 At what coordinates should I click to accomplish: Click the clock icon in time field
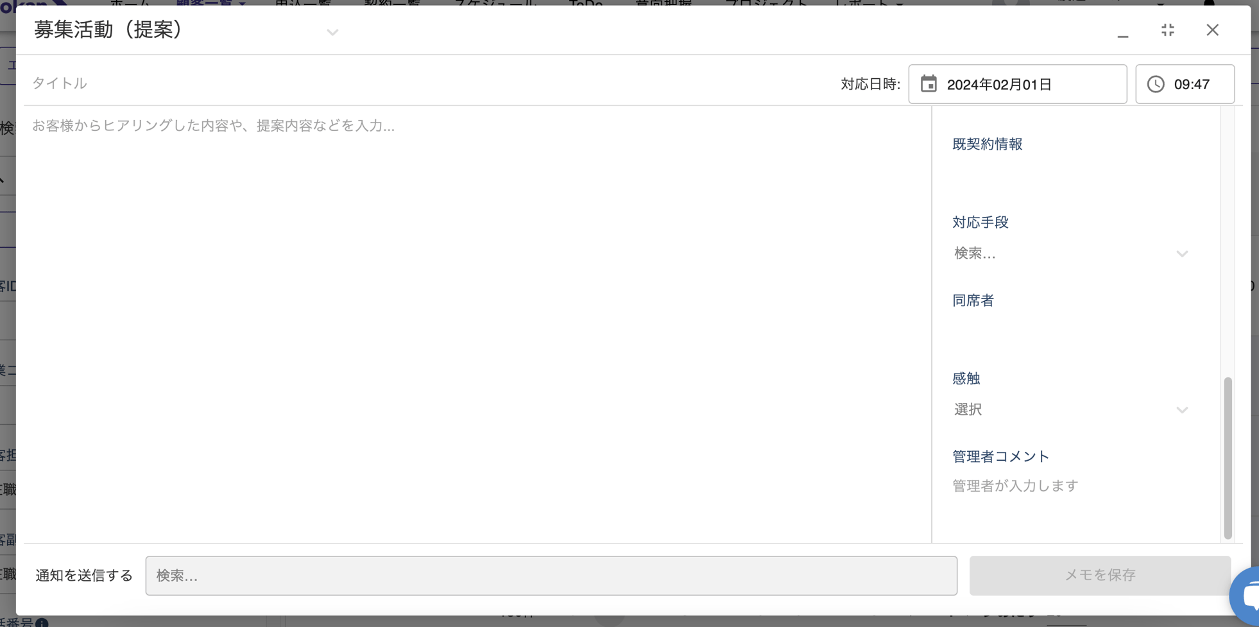click(x=1156, y=84)
